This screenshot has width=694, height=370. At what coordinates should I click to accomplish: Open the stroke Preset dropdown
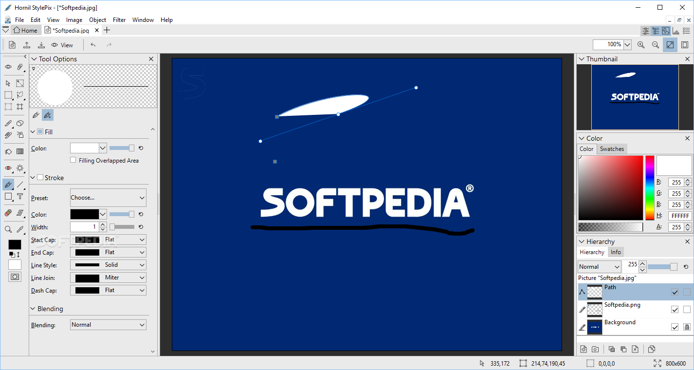pos(108,198)
